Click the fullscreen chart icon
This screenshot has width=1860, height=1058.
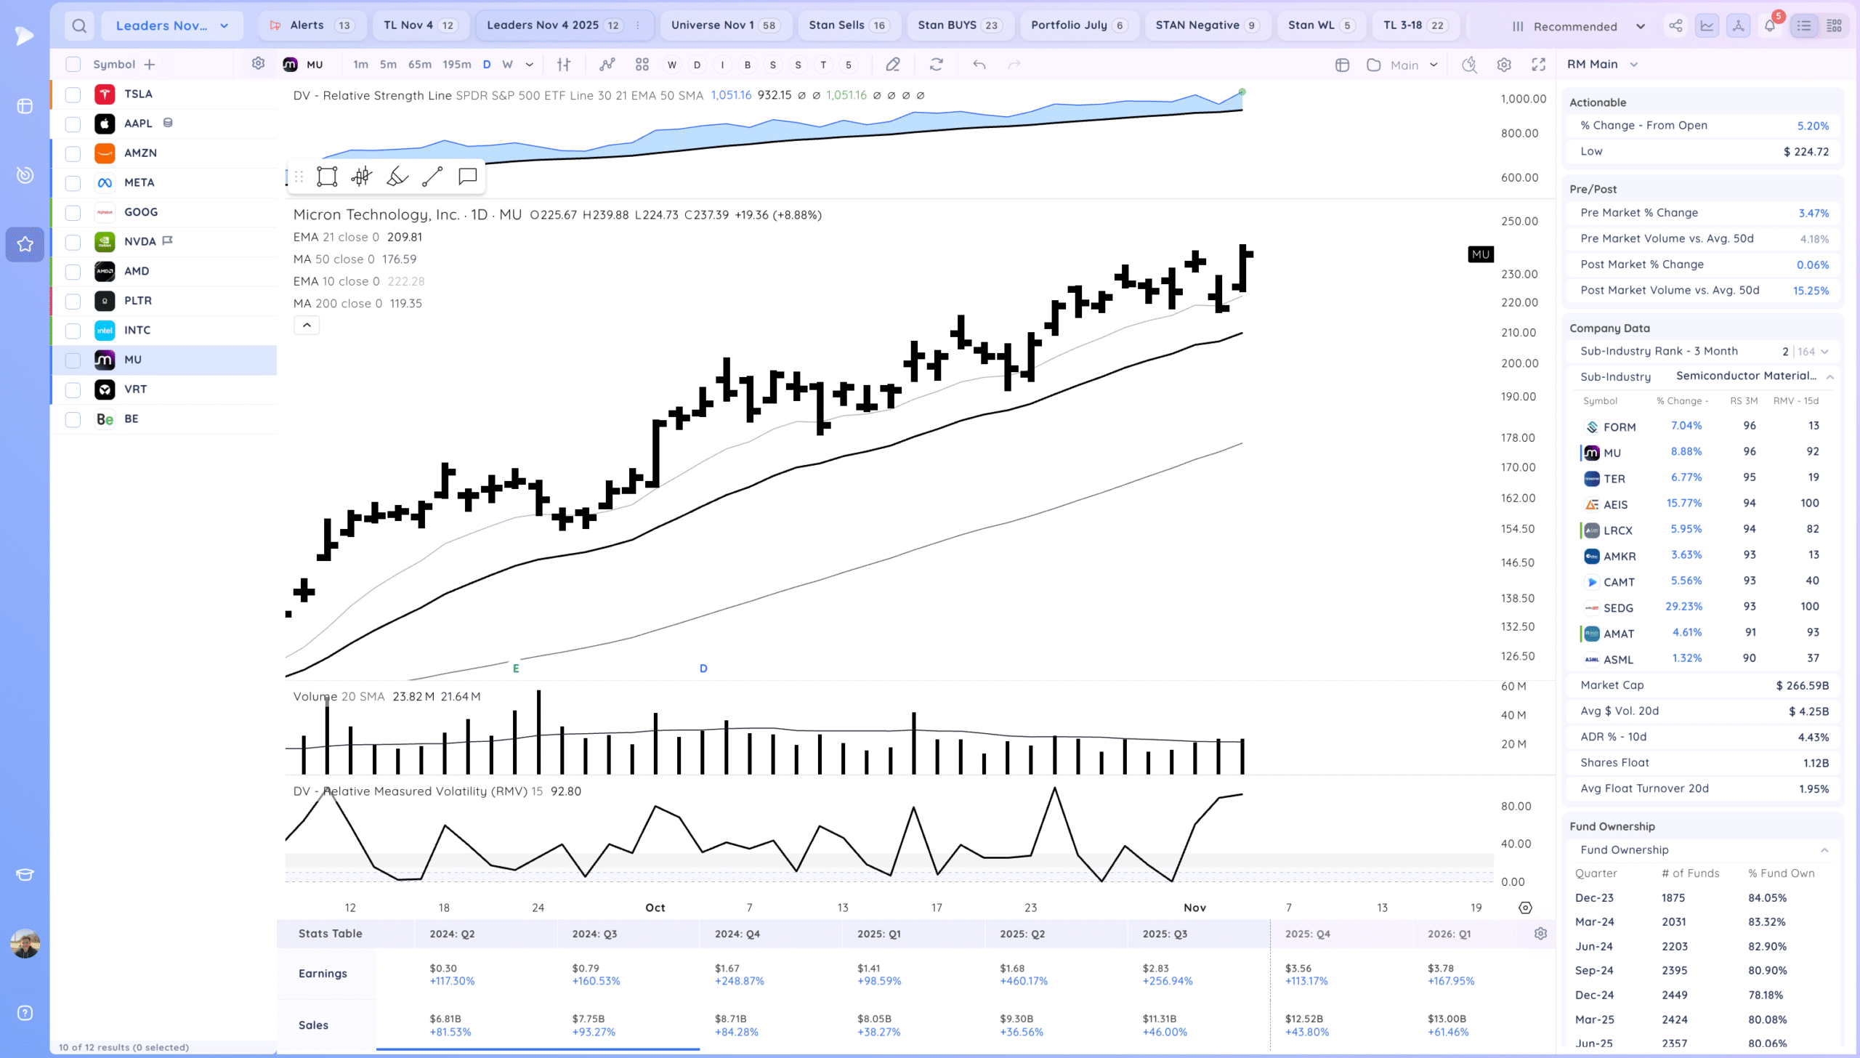tap(1538, 65)
